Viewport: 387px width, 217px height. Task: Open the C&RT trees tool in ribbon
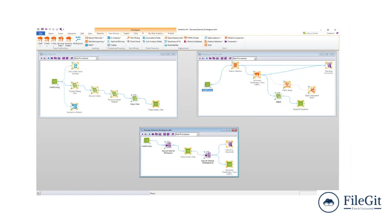pos(40,41)
